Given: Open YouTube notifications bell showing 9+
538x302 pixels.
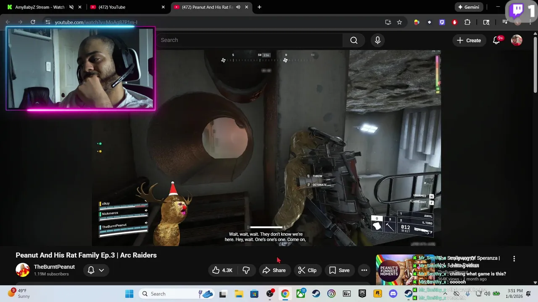Looking at the screenshot, I should [496, 40].
